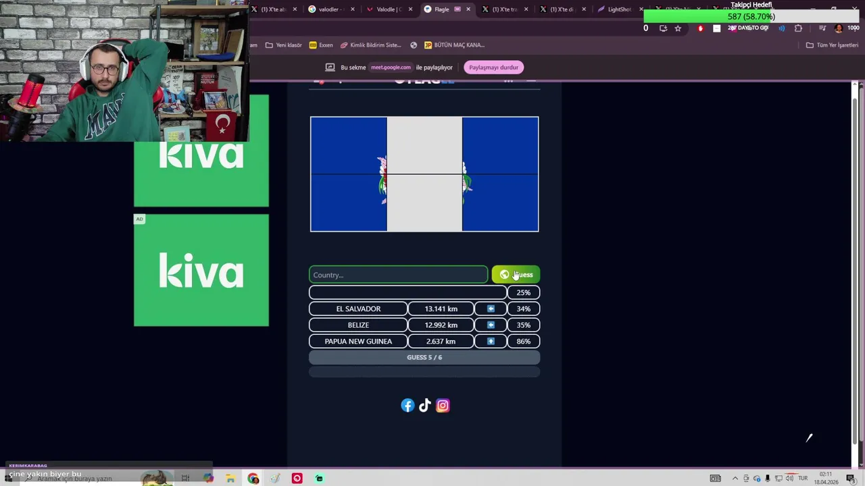Switch to the X'te tra tab
Viewport: 865px width, 486px height.
tap(504, 9)
